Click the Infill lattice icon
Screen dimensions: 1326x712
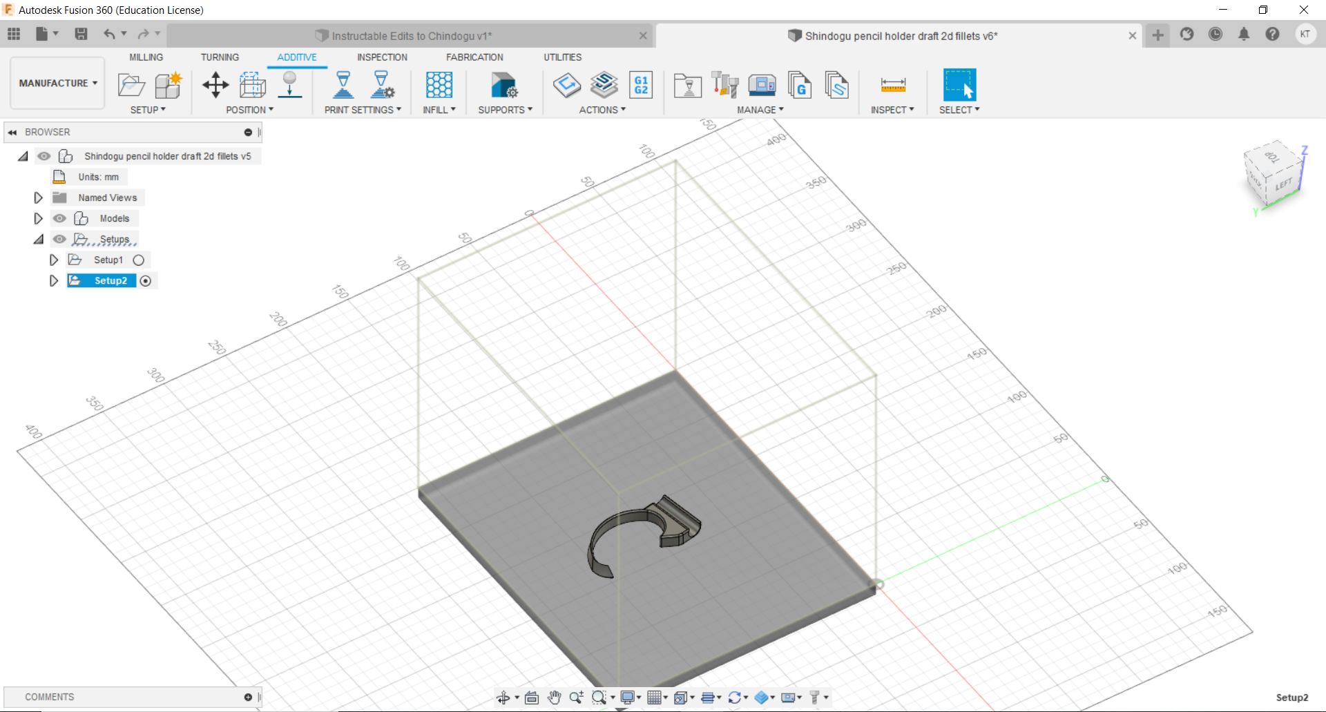439,85
